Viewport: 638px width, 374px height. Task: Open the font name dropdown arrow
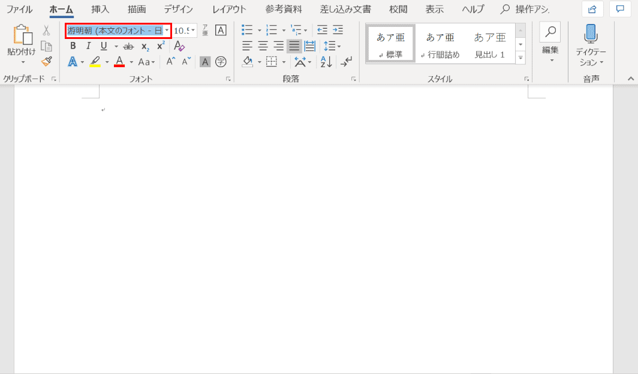click(167, 31)
